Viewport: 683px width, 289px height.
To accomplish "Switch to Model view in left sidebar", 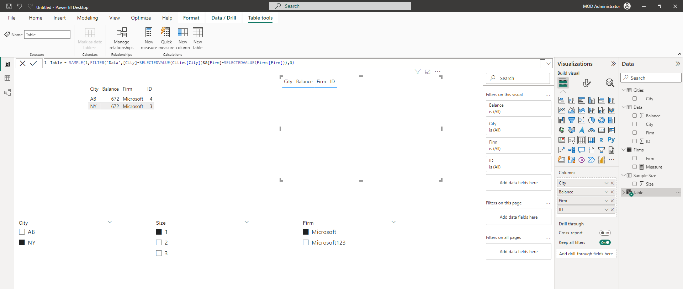I will [7, 92].
